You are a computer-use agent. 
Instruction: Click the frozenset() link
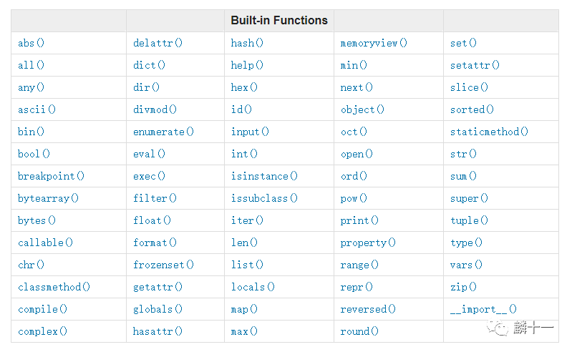(163, 265)
